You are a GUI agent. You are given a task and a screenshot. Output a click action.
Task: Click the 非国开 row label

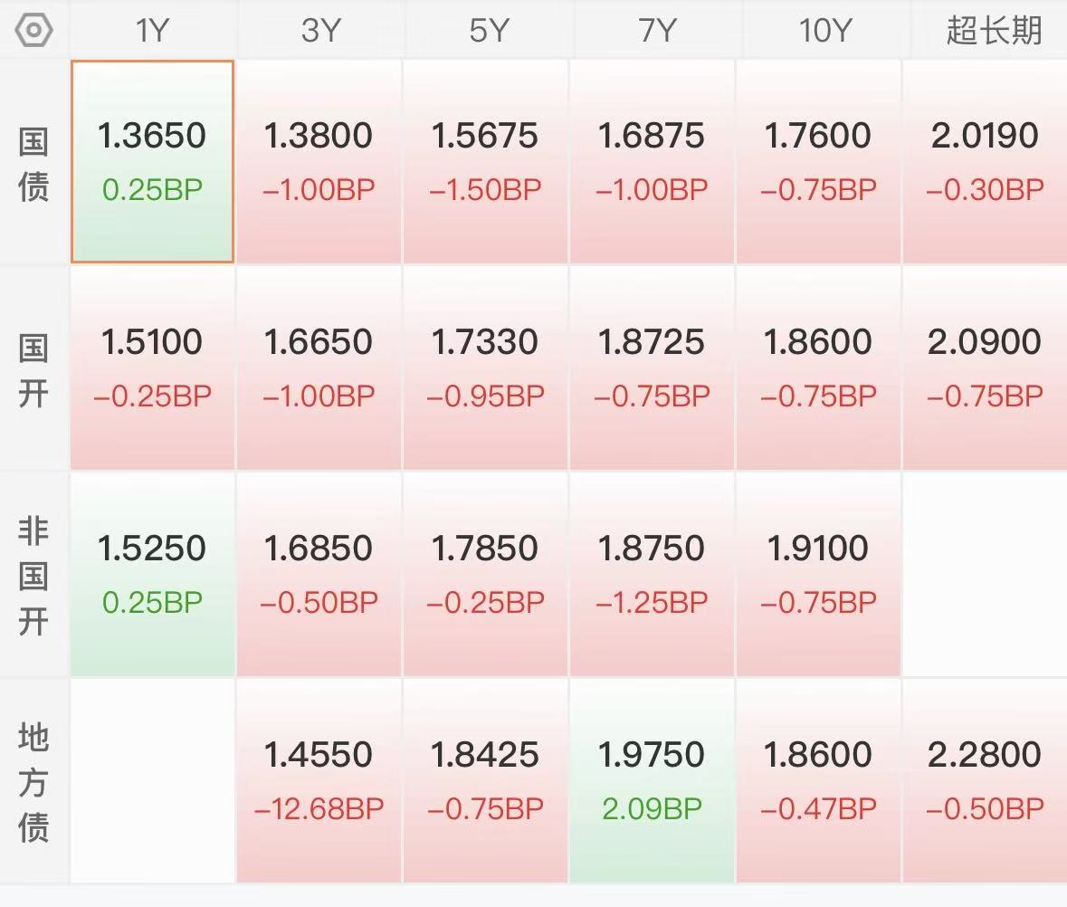tap(33, 576)
